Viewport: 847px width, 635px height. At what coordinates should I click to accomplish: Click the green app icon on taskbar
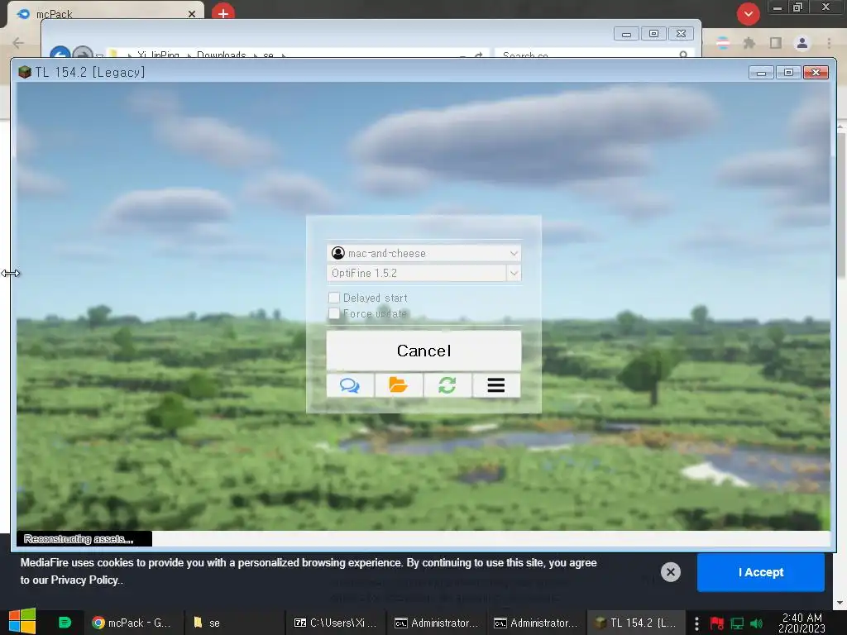coord(65,623)
